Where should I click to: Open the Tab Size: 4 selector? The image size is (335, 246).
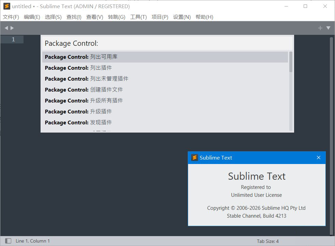click(268, 241)
